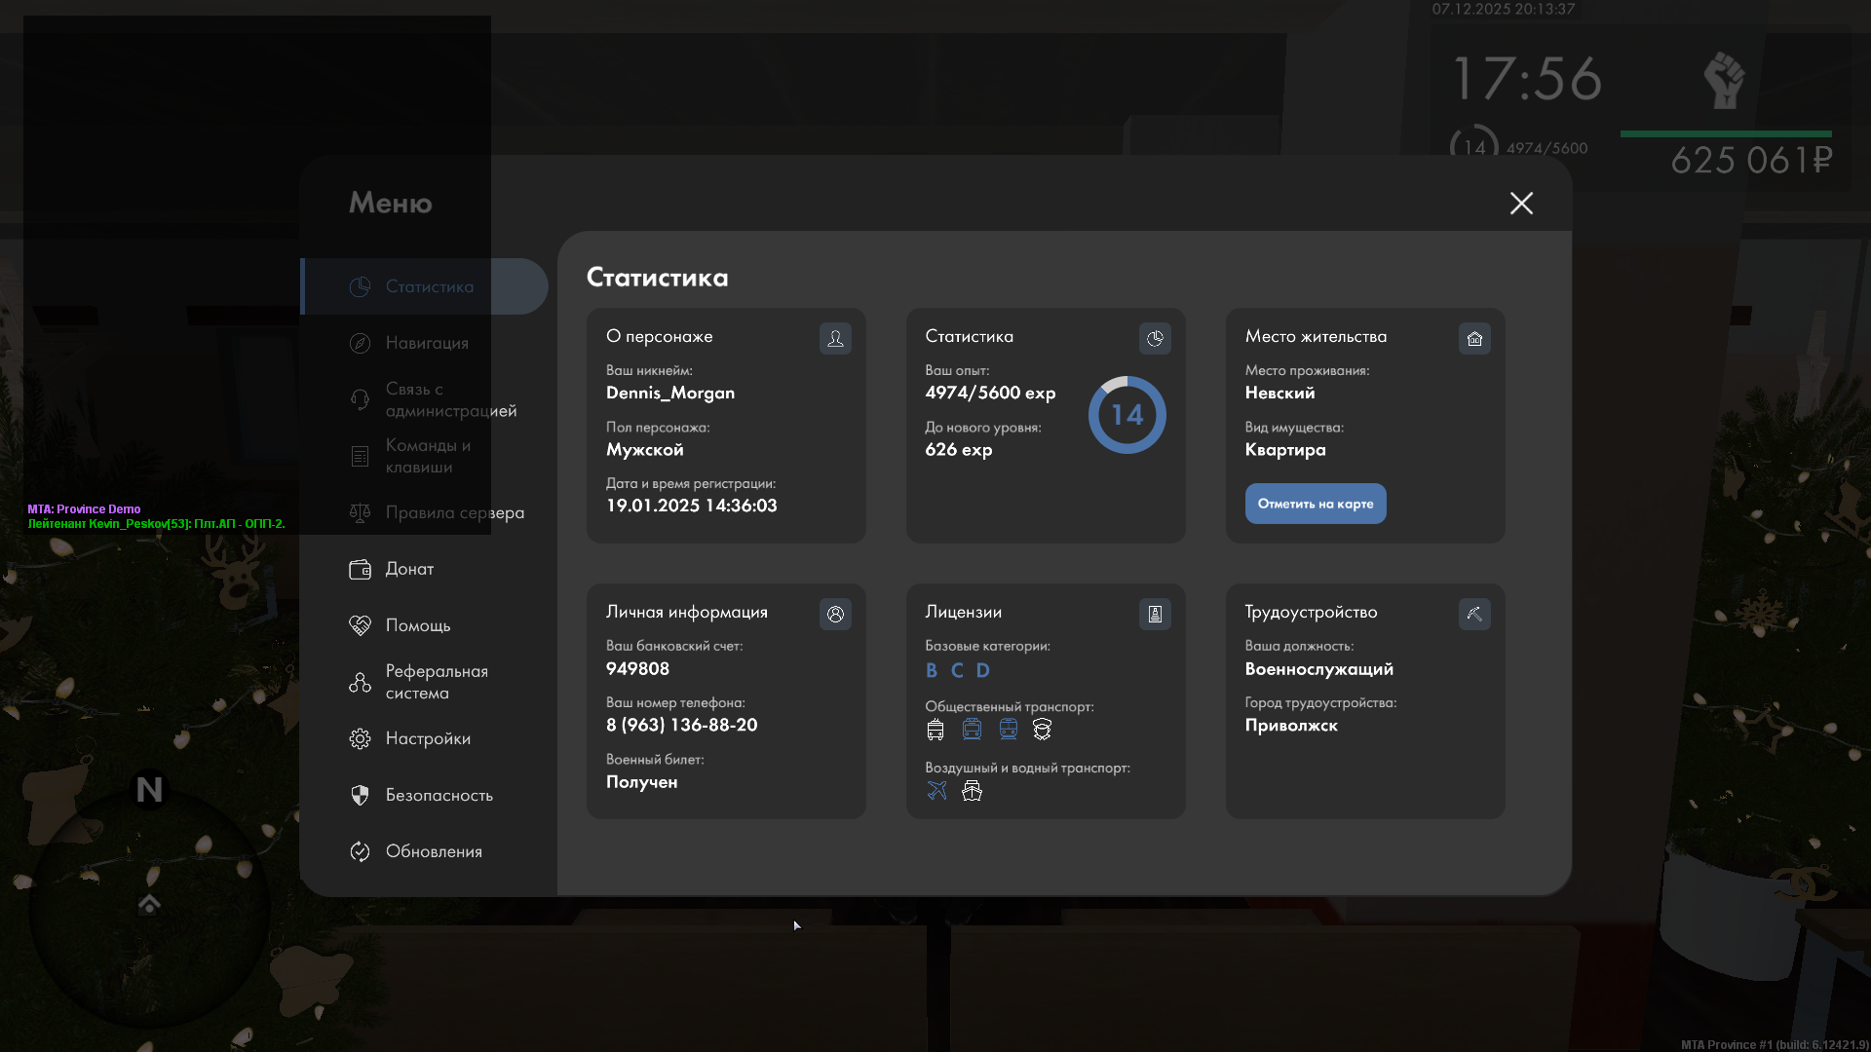Viewport: 1871px width, 1052px height.
Task: Click the boat license icon
Action: [972, 790]
